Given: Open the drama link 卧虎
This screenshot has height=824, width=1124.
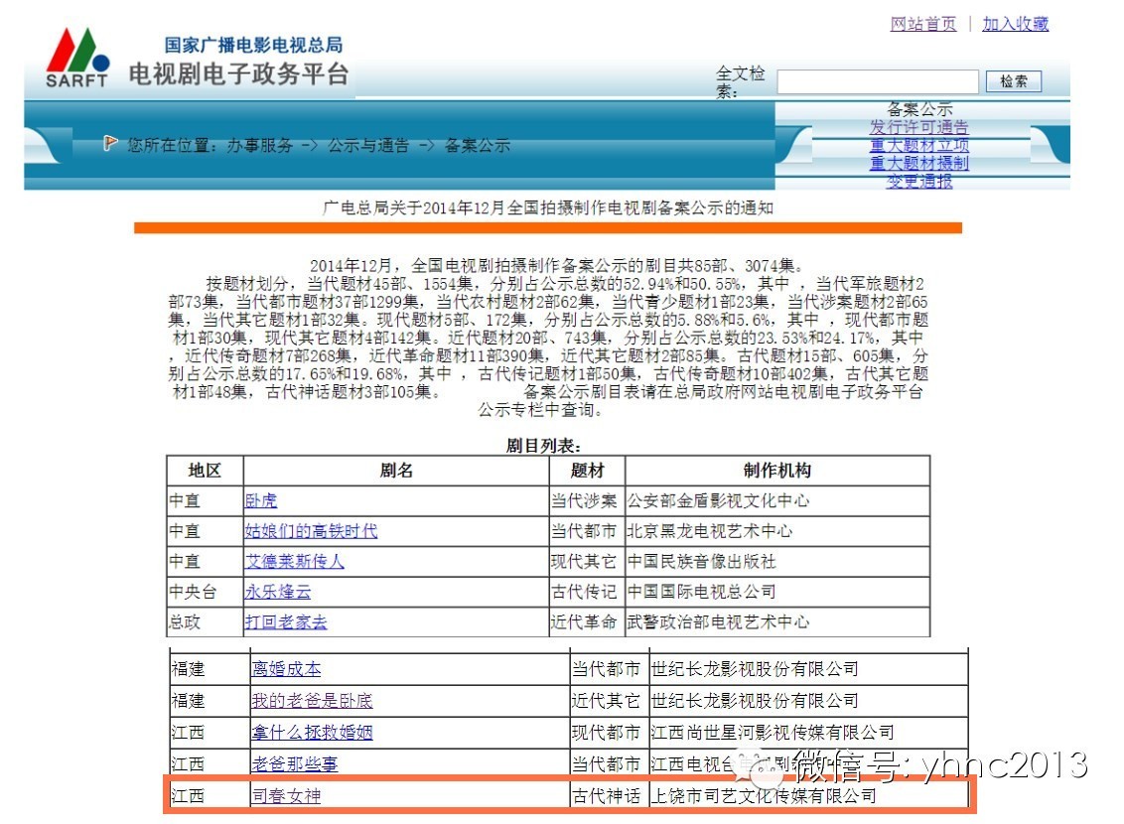Looking at the screenshot, I should (261, 501).
